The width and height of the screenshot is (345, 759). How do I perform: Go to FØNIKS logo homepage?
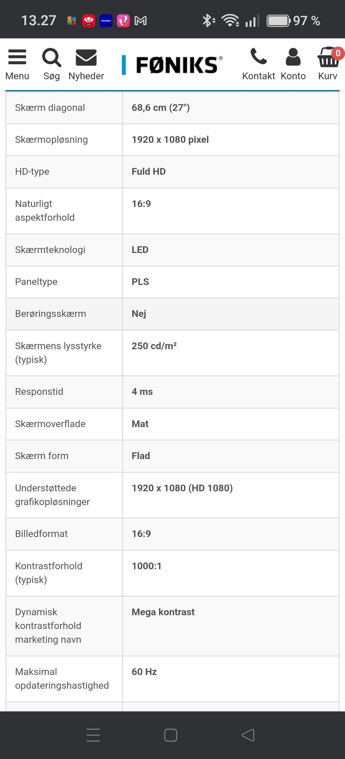tap(172, 65)
